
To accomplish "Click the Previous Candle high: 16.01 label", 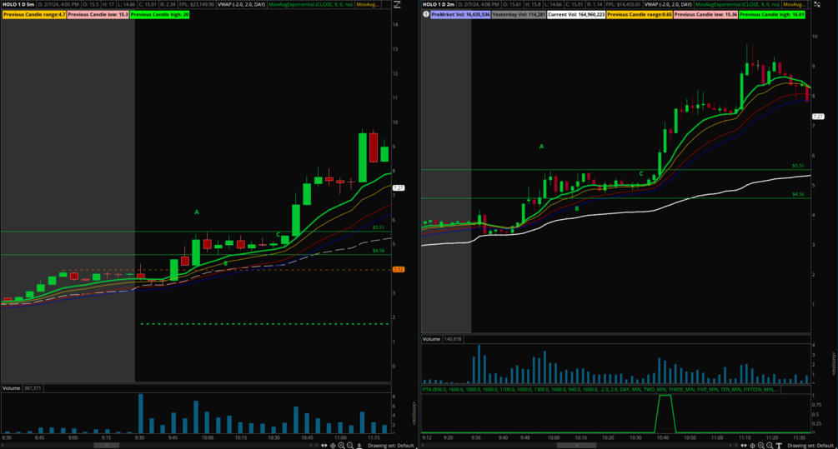I will (x=772, y=14).
